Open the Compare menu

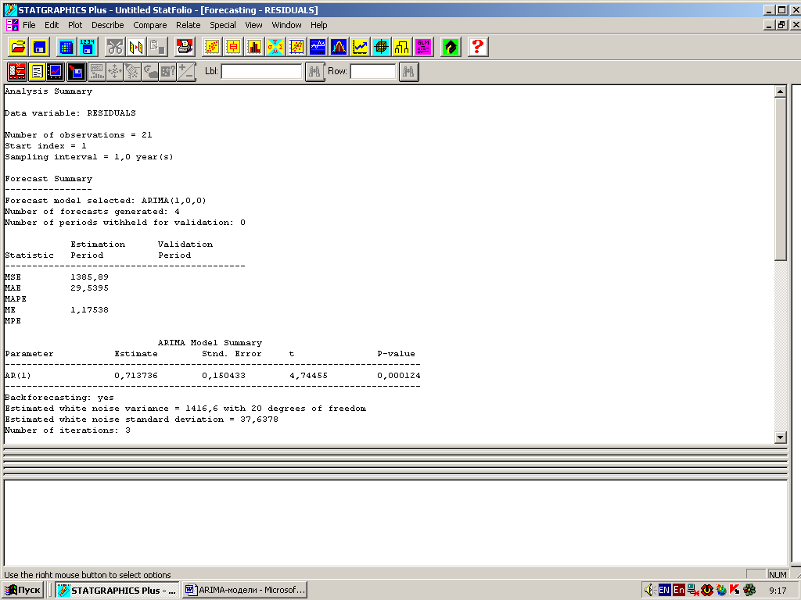(x=150, y=25)
